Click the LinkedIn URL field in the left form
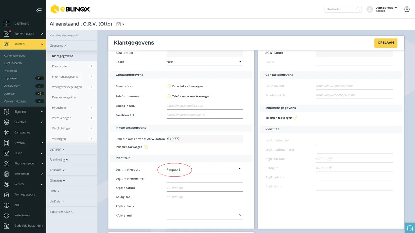The height and width of the screenshot is (233, 415). click(205, 106)
